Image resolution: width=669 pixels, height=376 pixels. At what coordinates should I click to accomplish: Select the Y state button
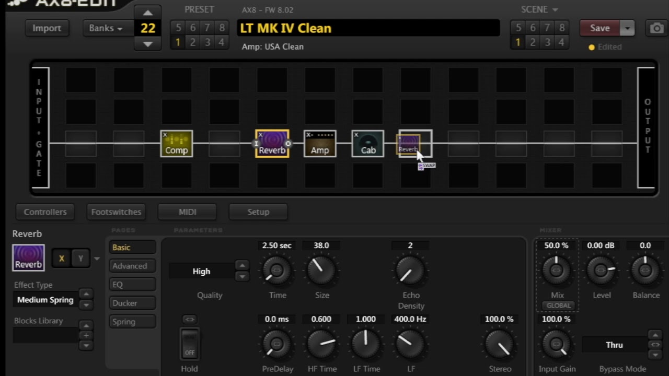[80, 258]
